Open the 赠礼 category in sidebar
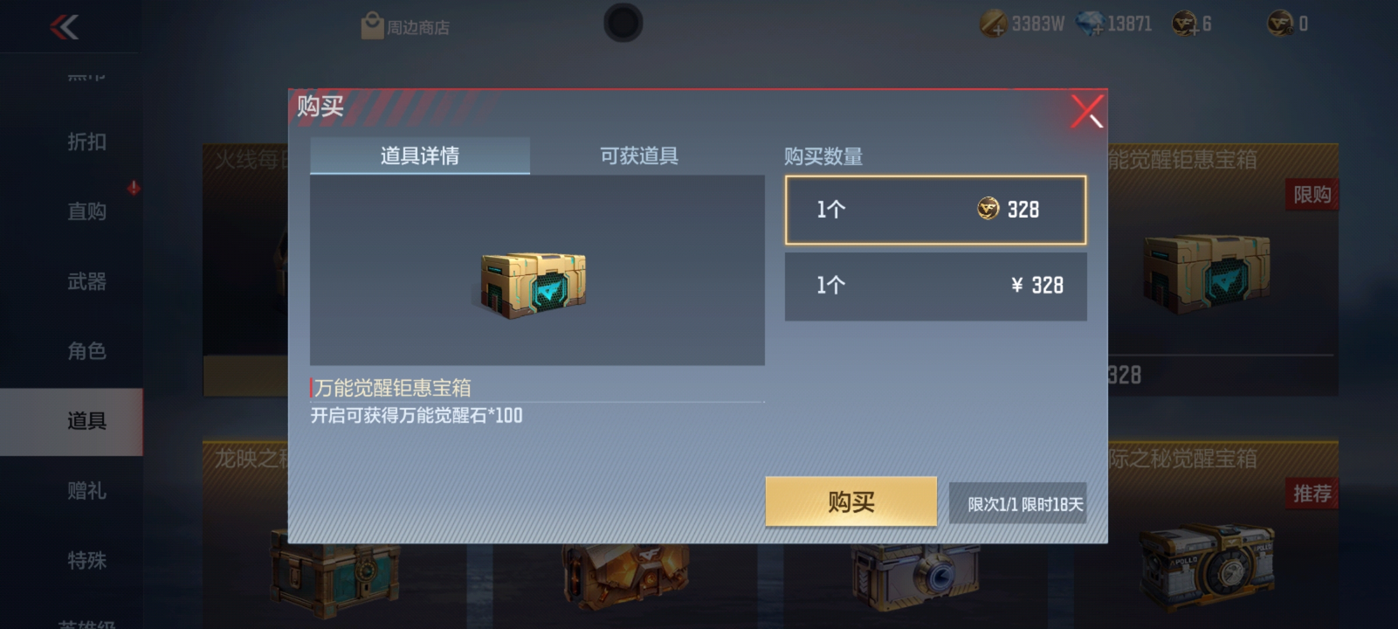 [x=87, y=491]
